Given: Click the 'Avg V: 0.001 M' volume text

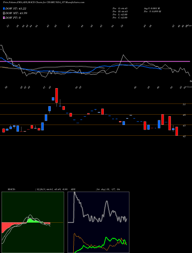Looking at the screenshot, I should [152, 8].
